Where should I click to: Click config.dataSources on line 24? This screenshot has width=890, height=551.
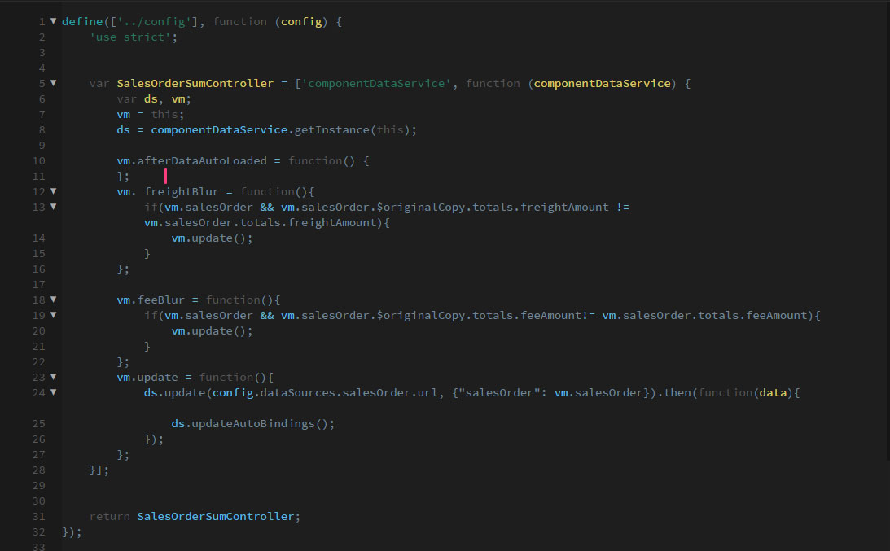274,392
